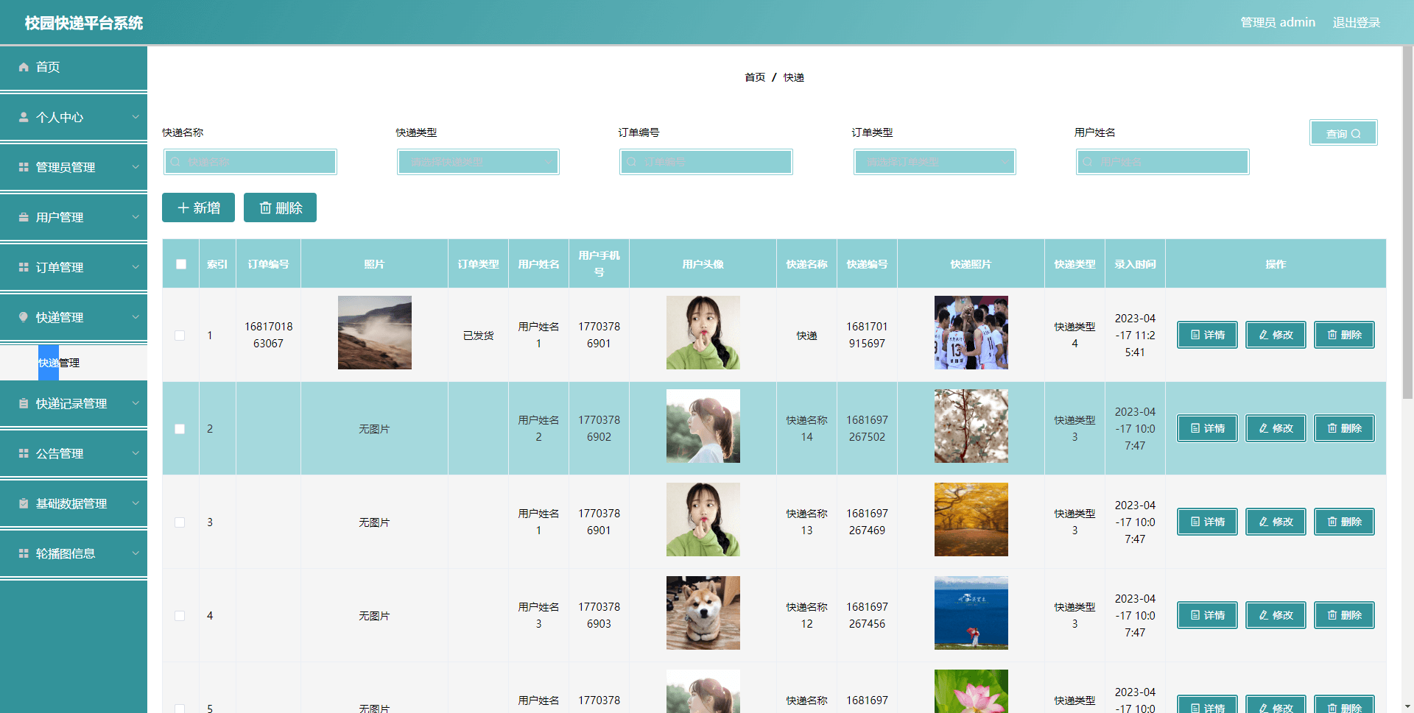Expand 用户管理 menu chevron
The height and width of the screenshot is (713, 1414).
click(136, 217)
